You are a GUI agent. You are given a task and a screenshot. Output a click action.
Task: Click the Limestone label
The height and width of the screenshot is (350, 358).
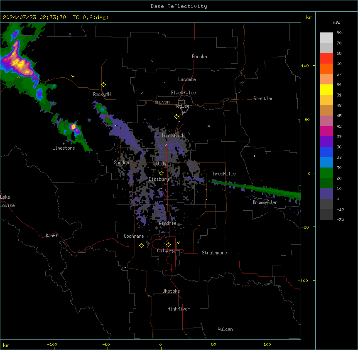tap(64, 148)
